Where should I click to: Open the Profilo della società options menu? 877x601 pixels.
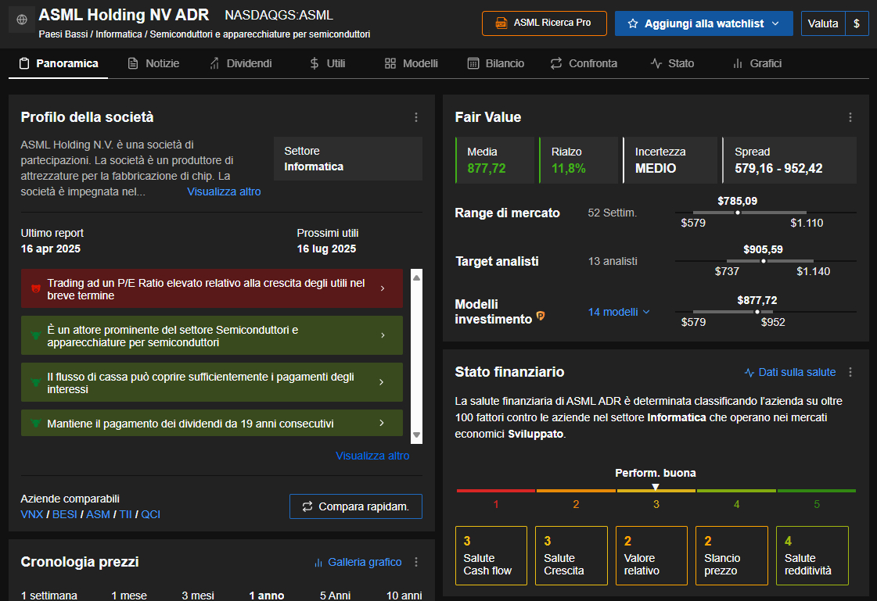click(416, 117)
